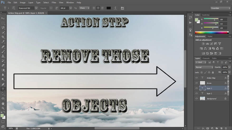Image resolution: width=232 pixels, height=130 pixels.
Task: Switch to the Styles tab
Action: pos(210,37)
